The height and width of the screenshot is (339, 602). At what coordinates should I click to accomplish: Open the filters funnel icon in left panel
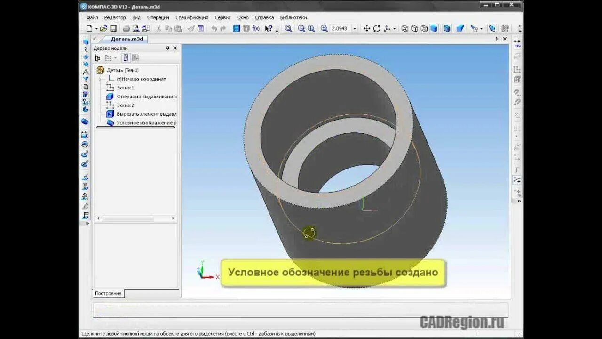[86, 79]
